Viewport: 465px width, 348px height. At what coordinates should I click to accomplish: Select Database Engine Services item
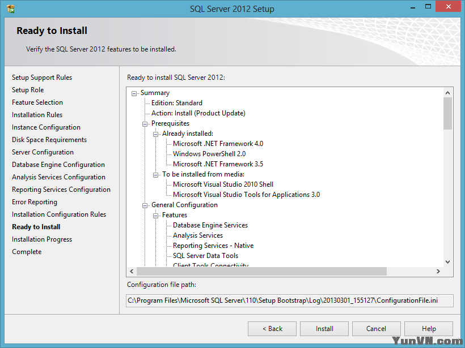[210, 225]
